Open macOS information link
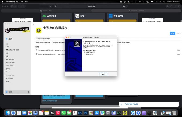The image size is (182, 117). 50,101
